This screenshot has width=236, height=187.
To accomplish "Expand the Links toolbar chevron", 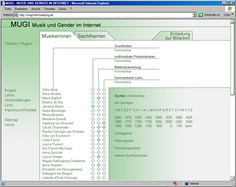I will [x=233, y=15].
